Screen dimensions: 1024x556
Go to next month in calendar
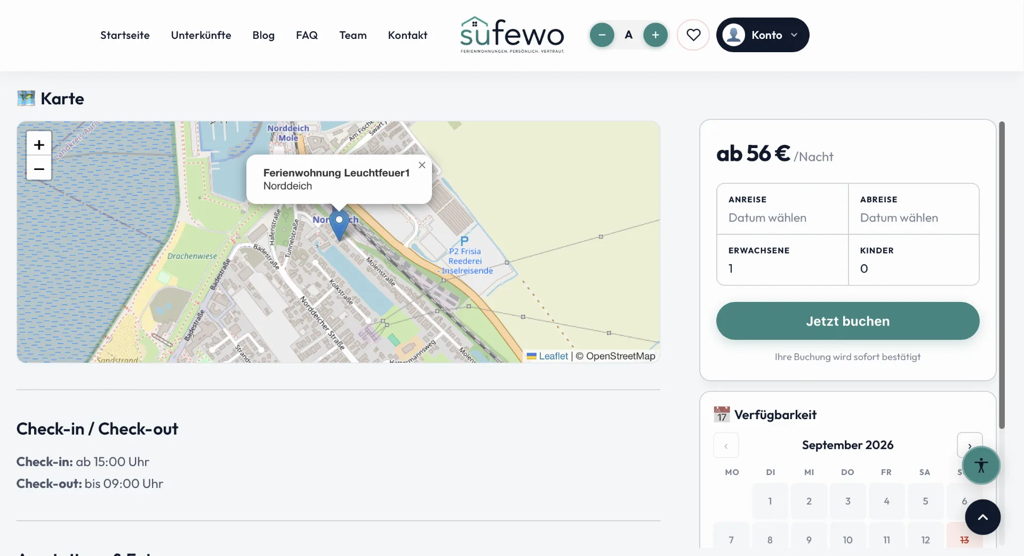970,446
